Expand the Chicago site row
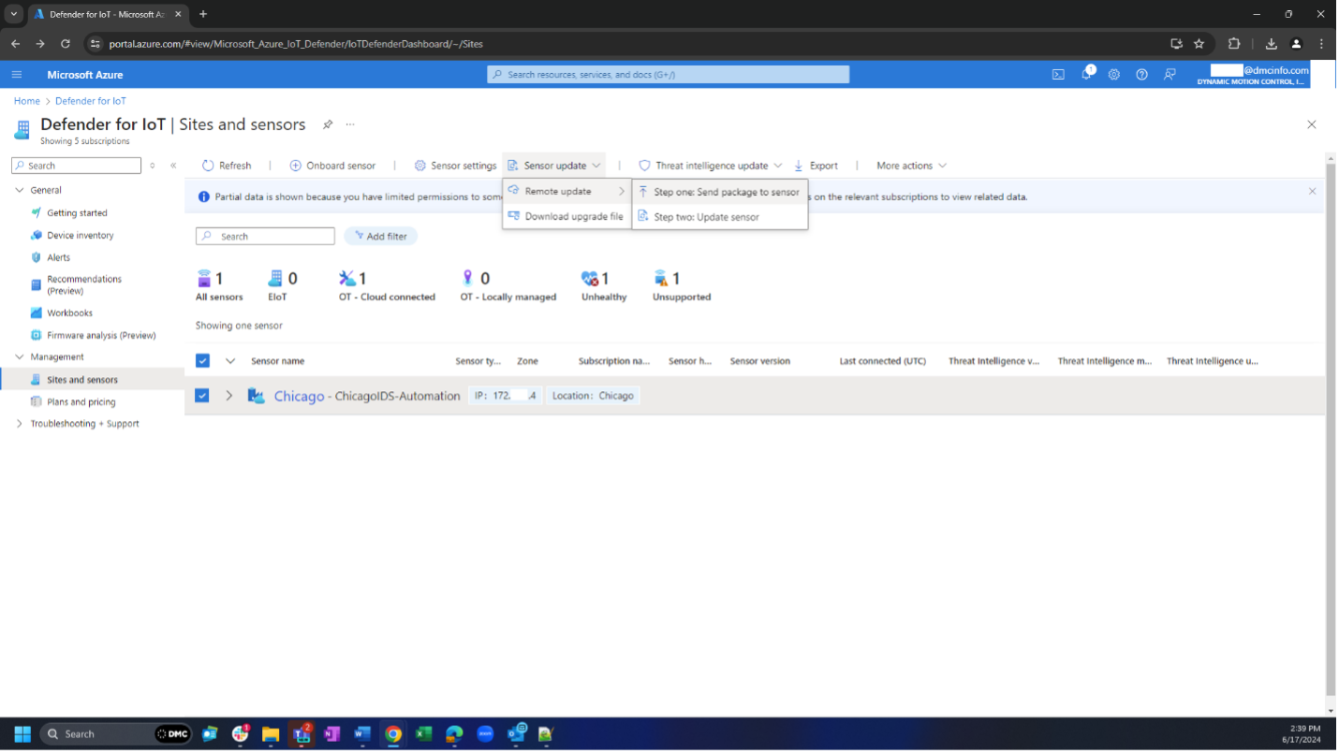This screenshot has height=754, width=1339. [228, 396]
